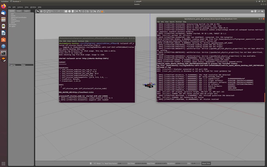
Task: Select Physics in the World tree
Action: (14, 19)
